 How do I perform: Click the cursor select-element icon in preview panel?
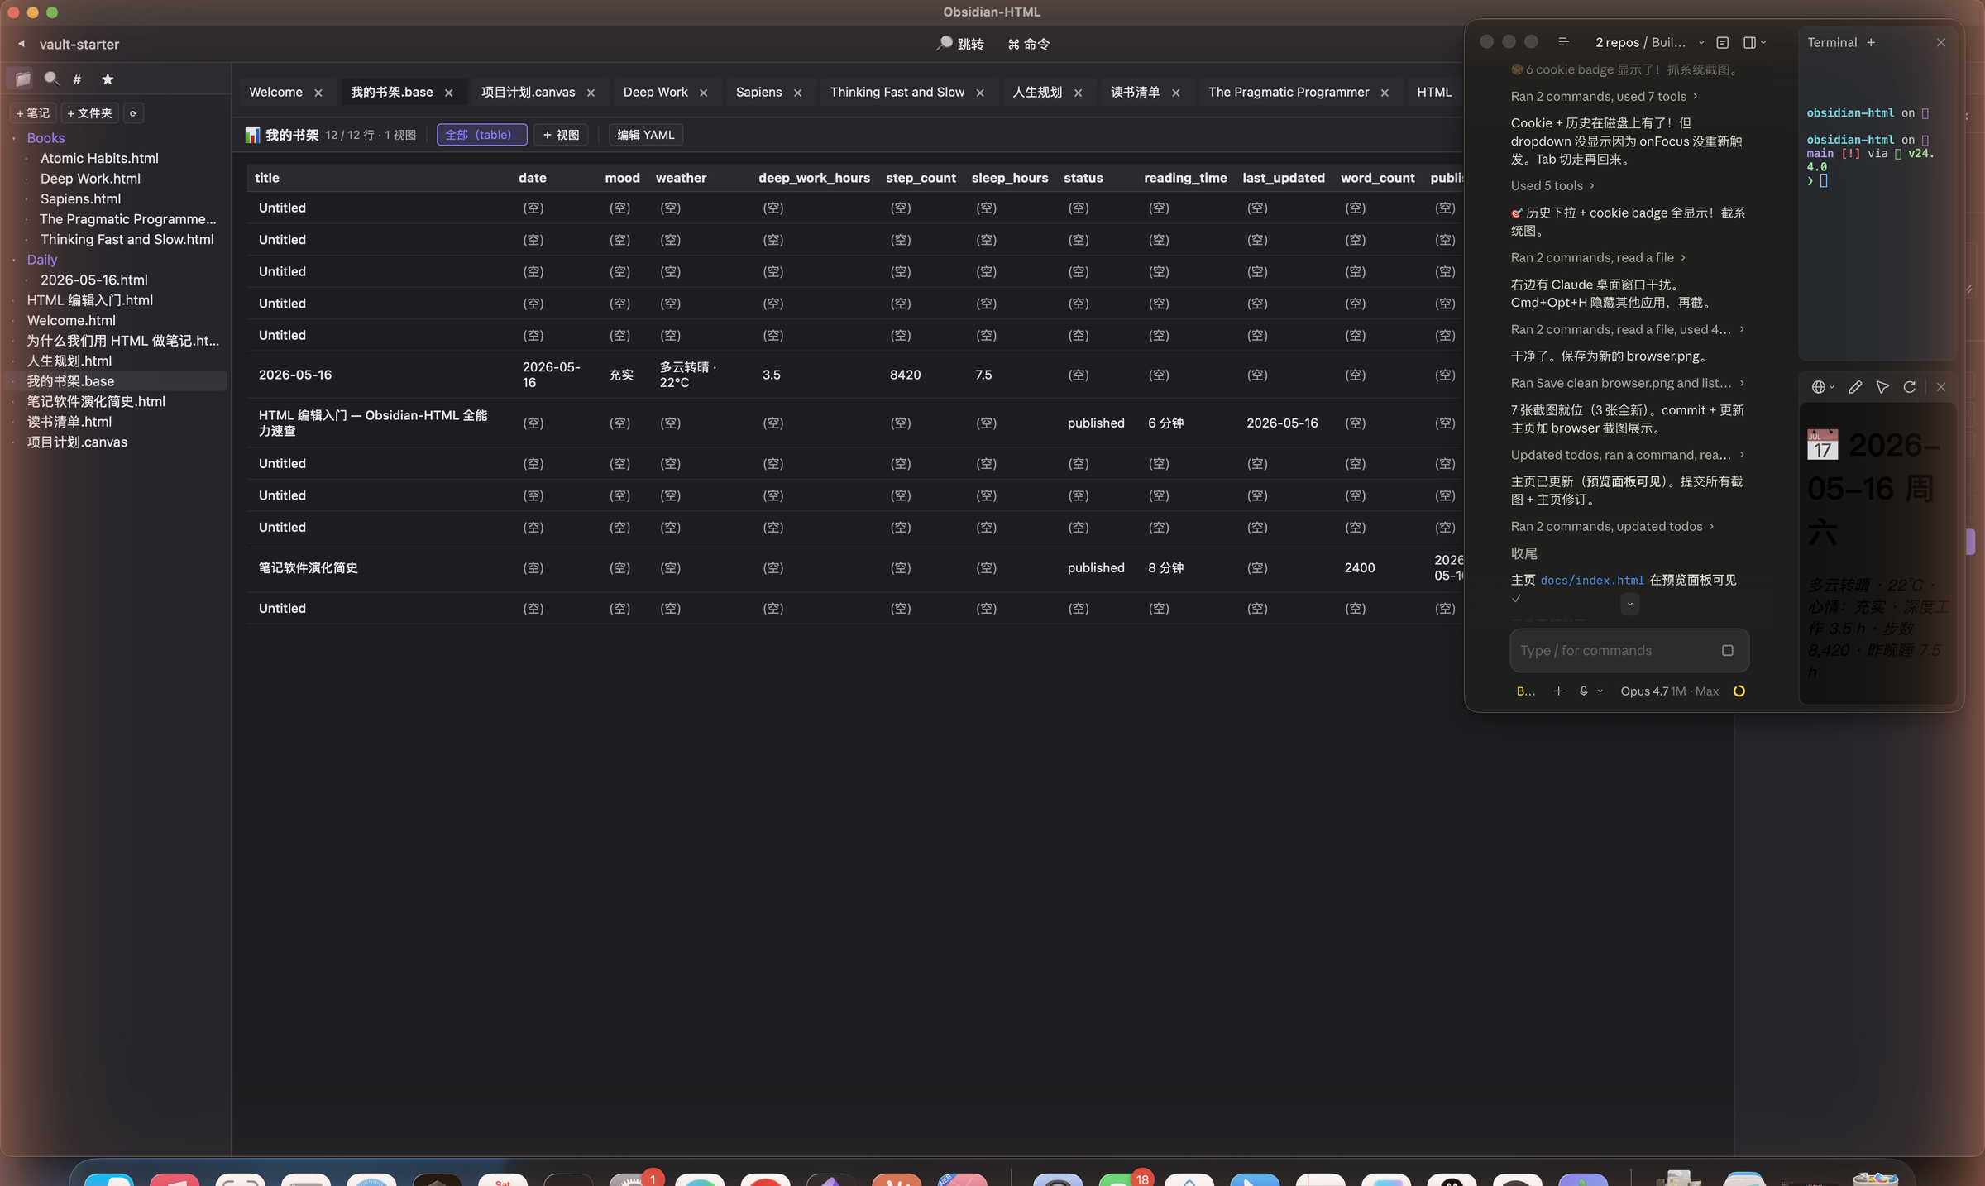(x=1882, y=387)
